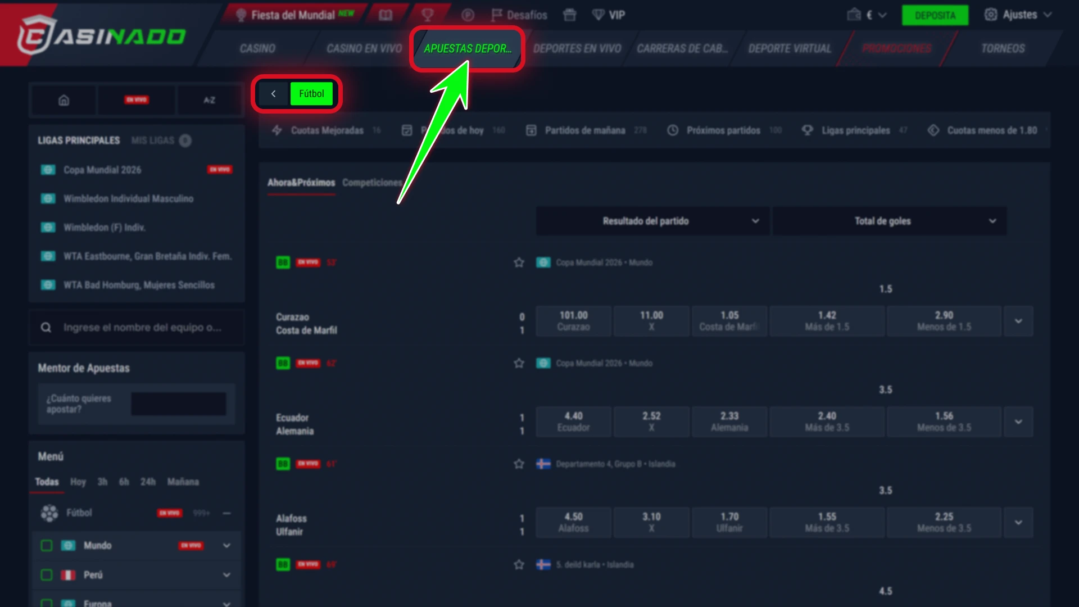Open the VIP section

point(609,15)
